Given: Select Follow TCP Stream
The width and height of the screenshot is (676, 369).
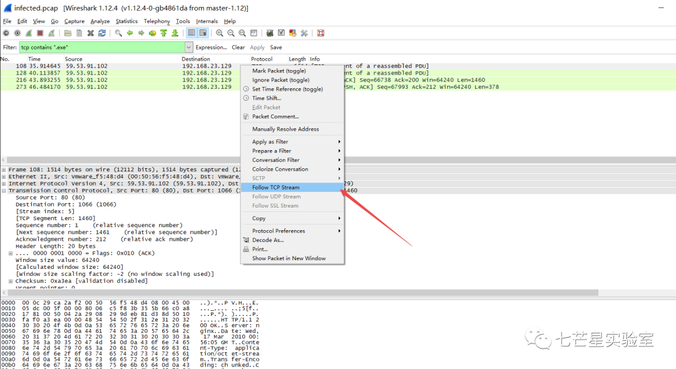Looking at the screenshot, I should click(292, 187).
